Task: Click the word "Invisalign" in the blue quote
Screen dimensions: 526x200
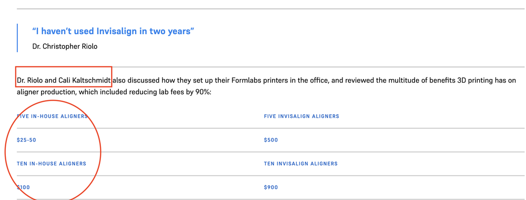Action: point(117,32)
